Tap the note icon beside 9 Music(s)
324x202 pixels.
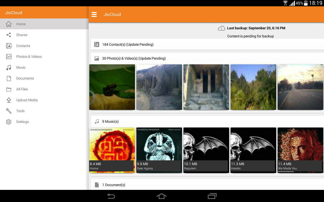pos(97,121)
